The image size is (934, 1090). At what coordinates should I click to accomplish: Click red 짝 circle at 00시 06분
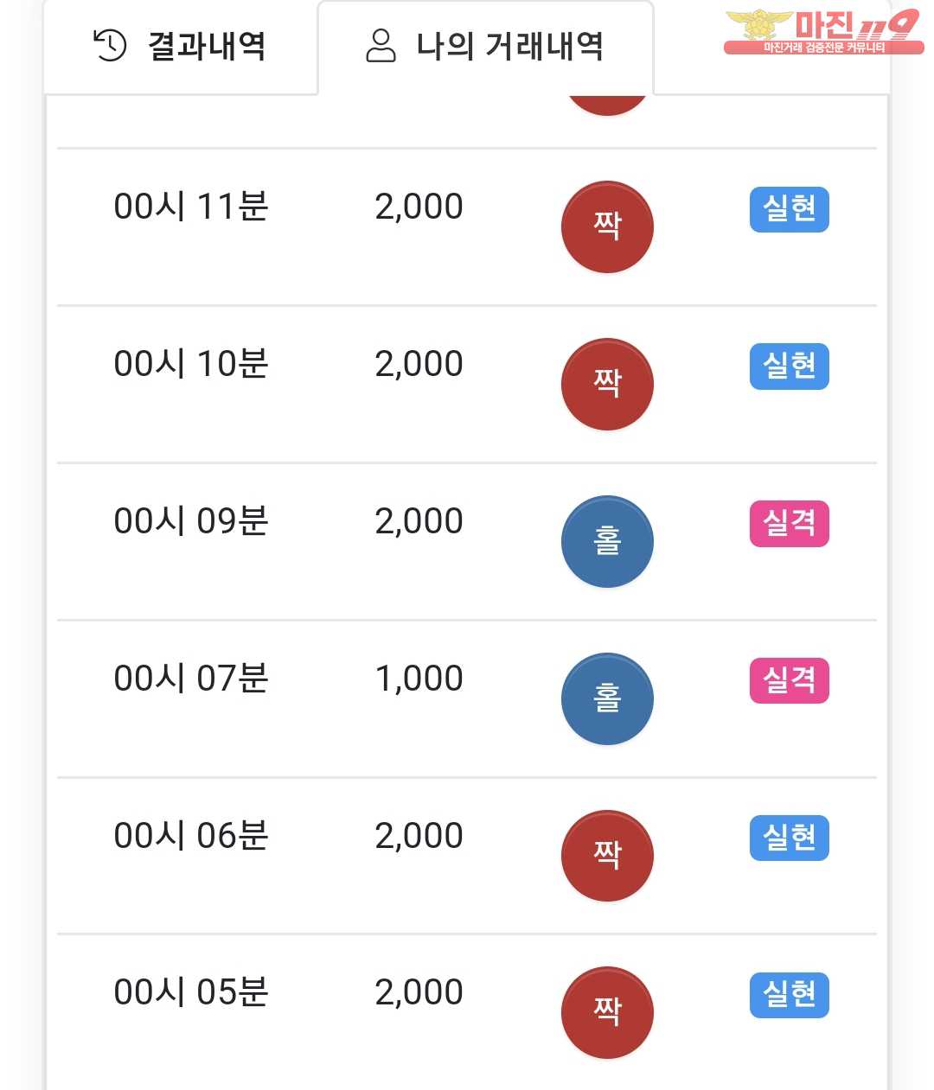[607, 856]
